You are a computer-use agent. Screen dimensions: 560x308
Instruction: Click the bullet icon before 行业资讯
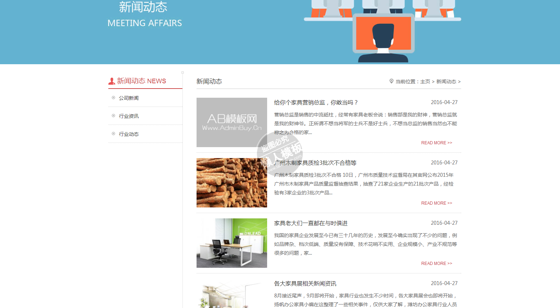click(113, 116)
